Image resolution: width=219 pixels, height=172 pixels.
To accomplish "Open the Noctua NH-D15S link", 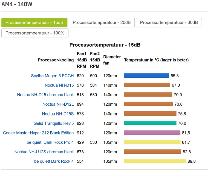I will click(x=58, y=114).
